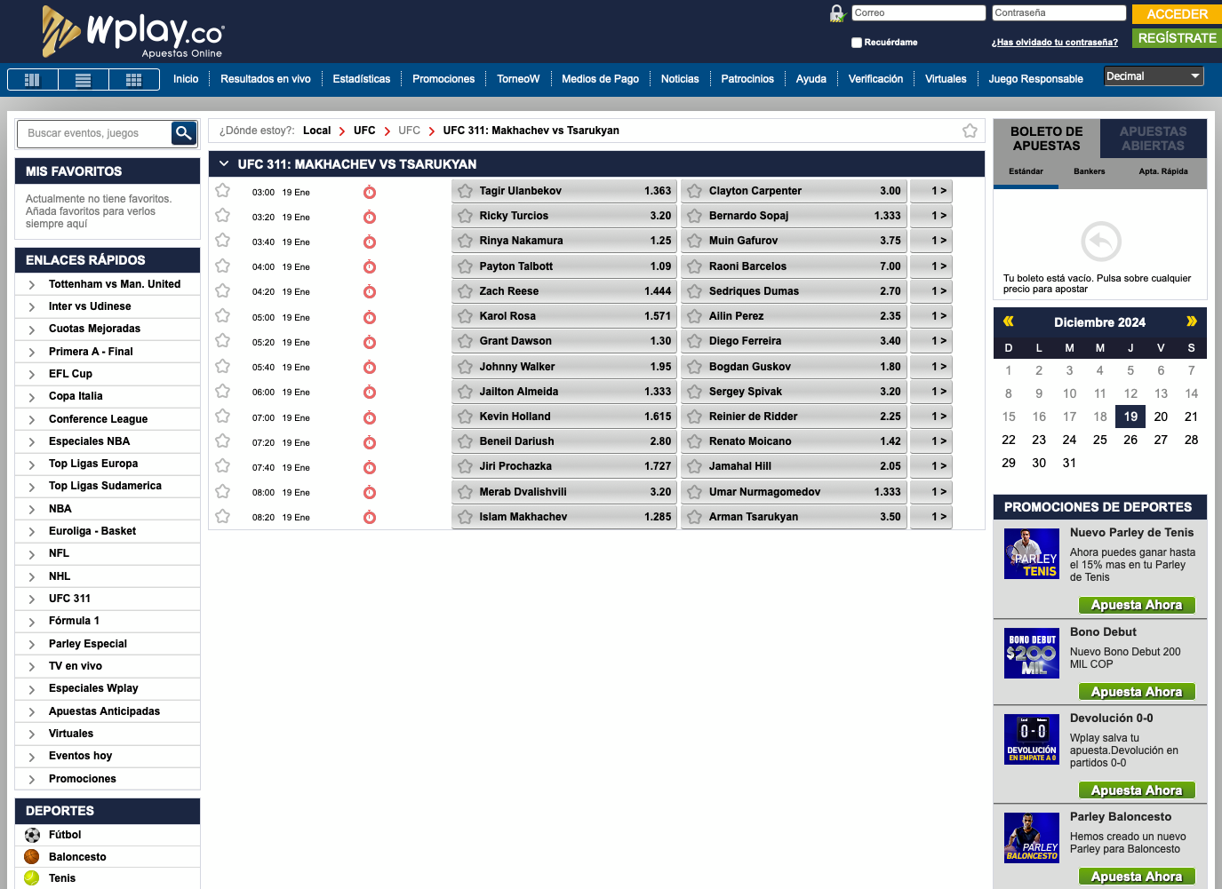This screenshot has height=889, width=1222.
Task: Go to next month in calendar
Action: click(x=1191, y=321)
